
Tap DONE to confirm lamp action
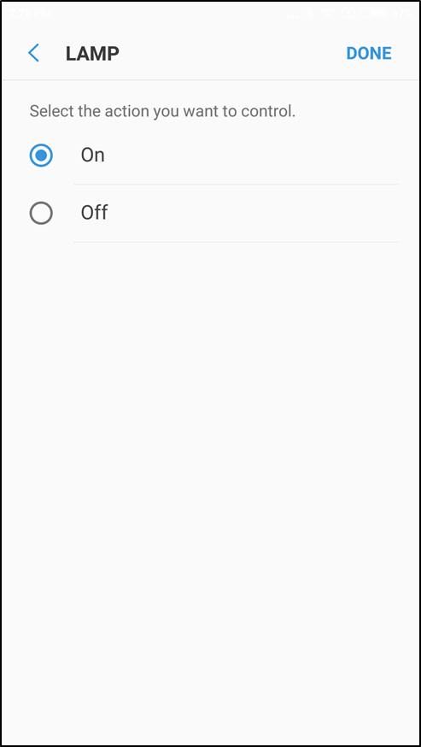click(x=369, y=53)
